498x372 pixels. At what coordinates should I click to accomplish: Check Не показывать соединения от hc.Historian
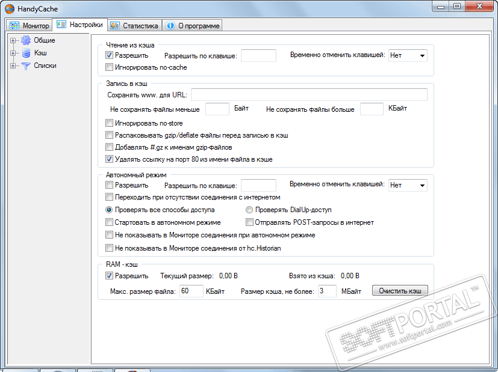109,248
